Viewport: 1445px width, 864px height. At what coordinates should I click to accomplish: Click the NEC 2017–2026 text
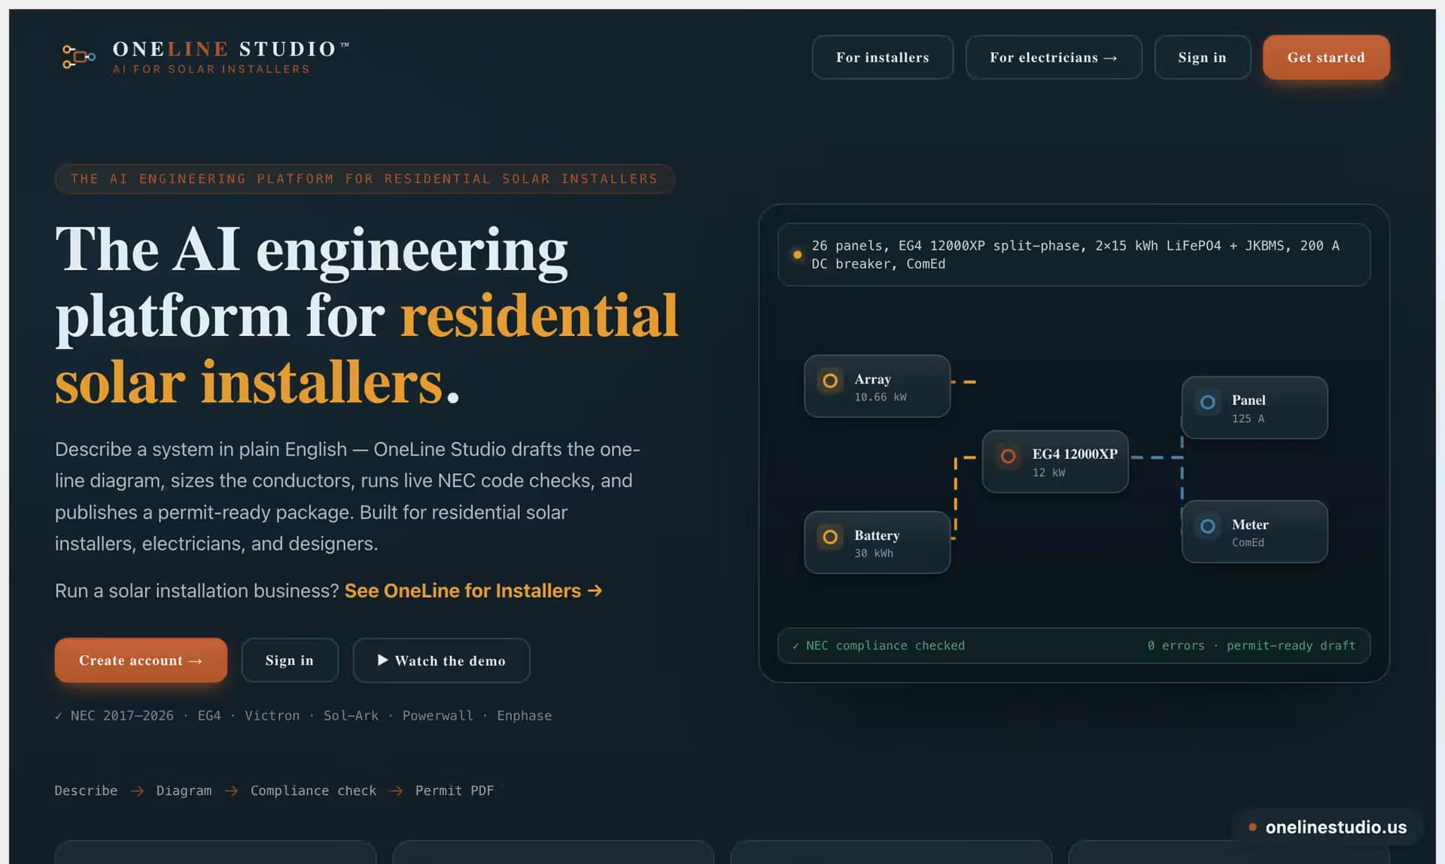click(x=122, y=716)
